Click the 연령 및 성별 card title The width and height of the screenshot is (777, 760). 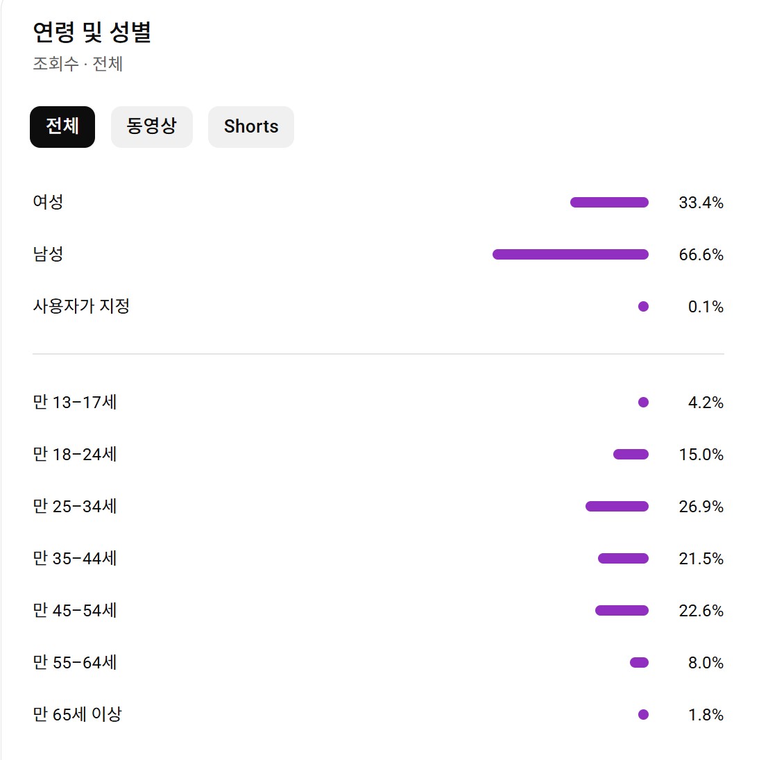[92, 33]
